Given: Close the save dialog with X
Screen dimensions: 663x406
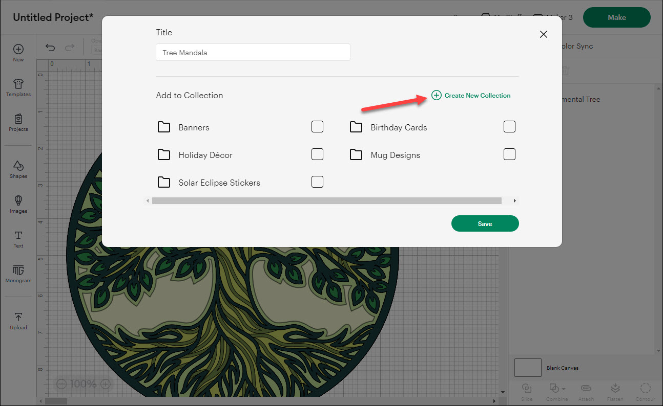Looking at the screenshot, I should tap(544, 34).
